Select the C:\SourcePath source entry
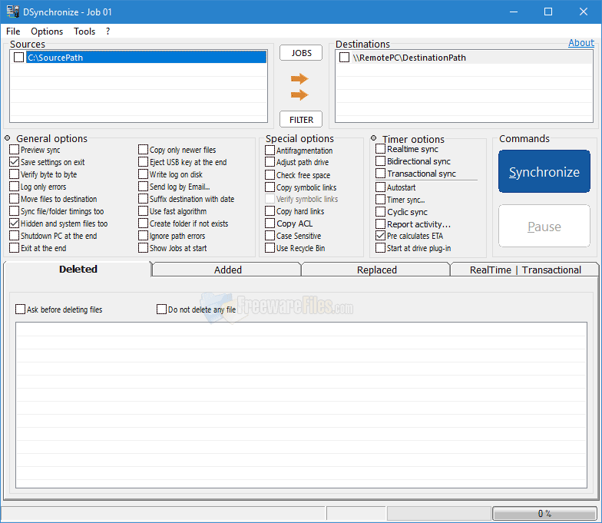Image resolution: width=602 pixels, height=523 pixels. point(146,57)
